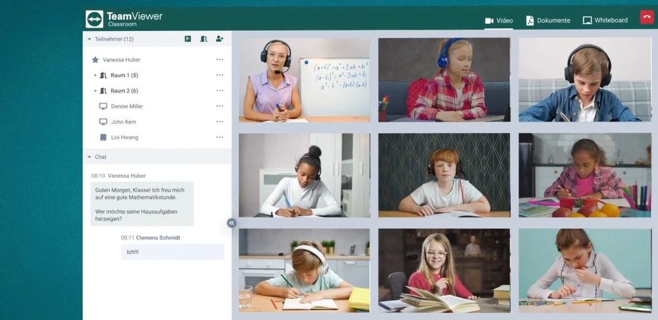Select video of girl in white turtleneck

click(x=304, y=175)
